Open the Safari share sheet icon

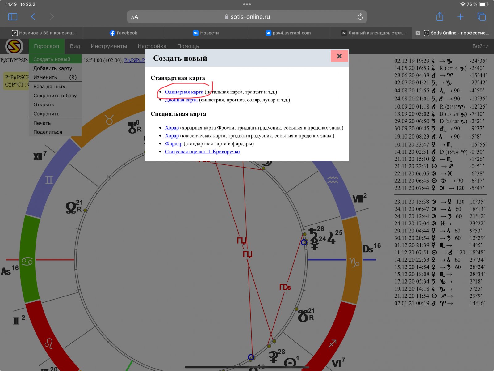tap(440, 16)
